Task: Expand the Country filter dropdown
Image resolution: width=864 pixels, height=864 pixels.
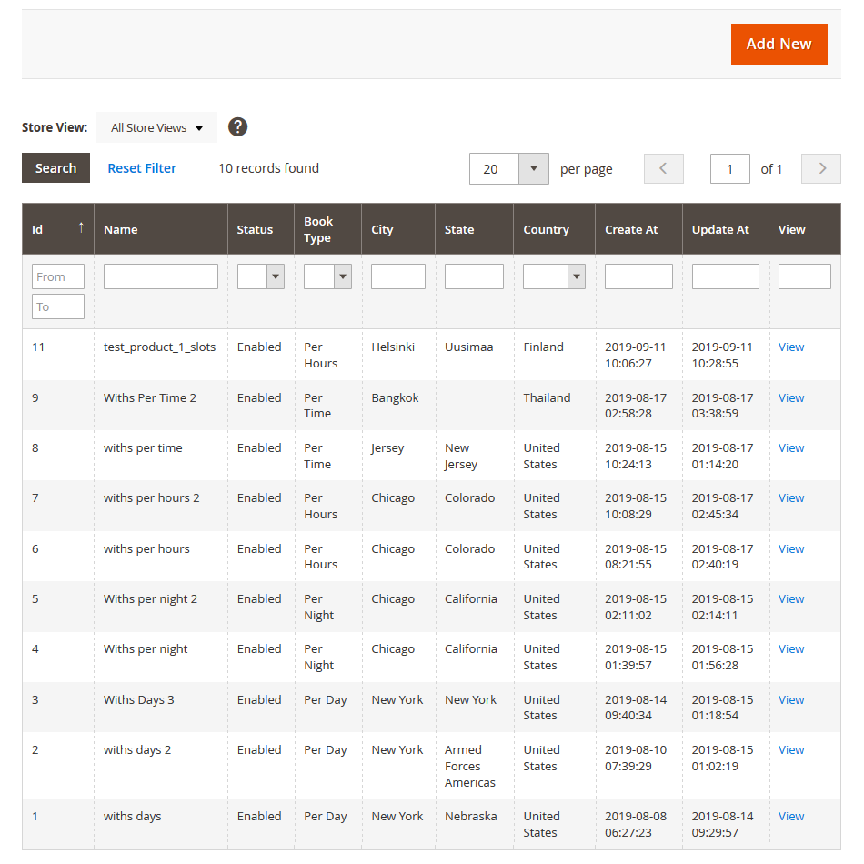Action: click(576, 276)
